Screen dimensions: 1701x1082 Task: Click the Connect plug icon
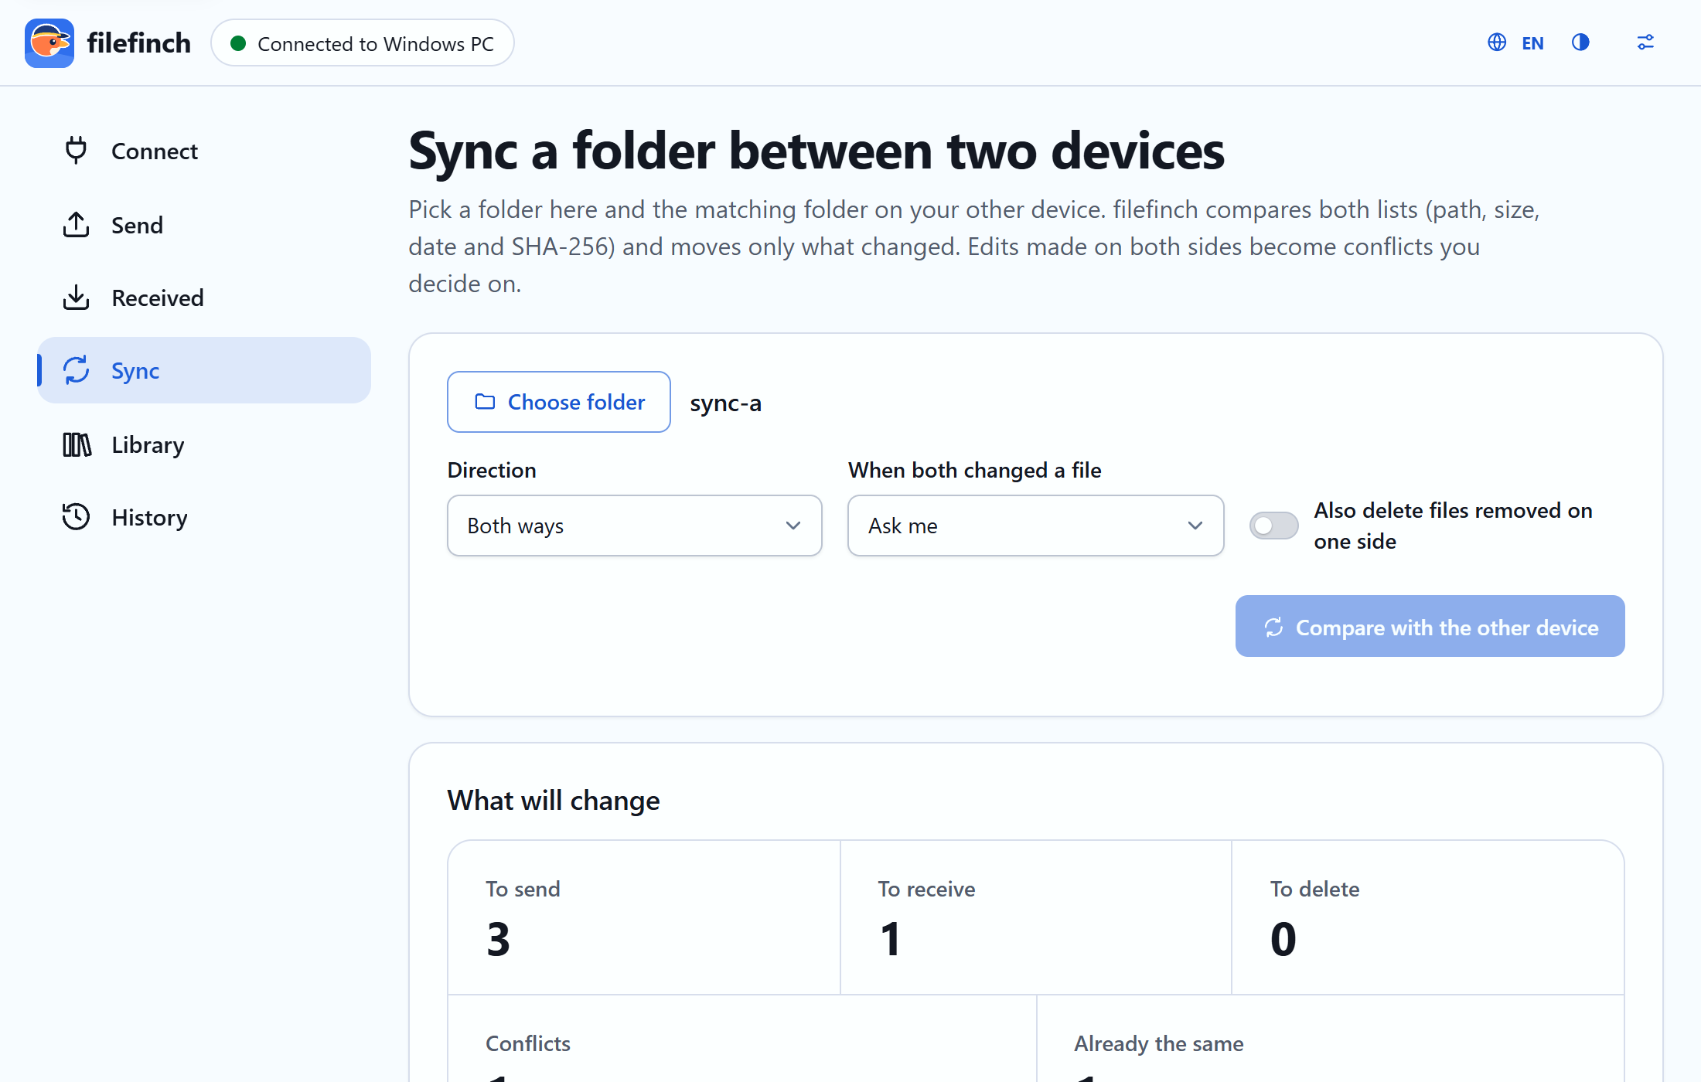[76, 151]
